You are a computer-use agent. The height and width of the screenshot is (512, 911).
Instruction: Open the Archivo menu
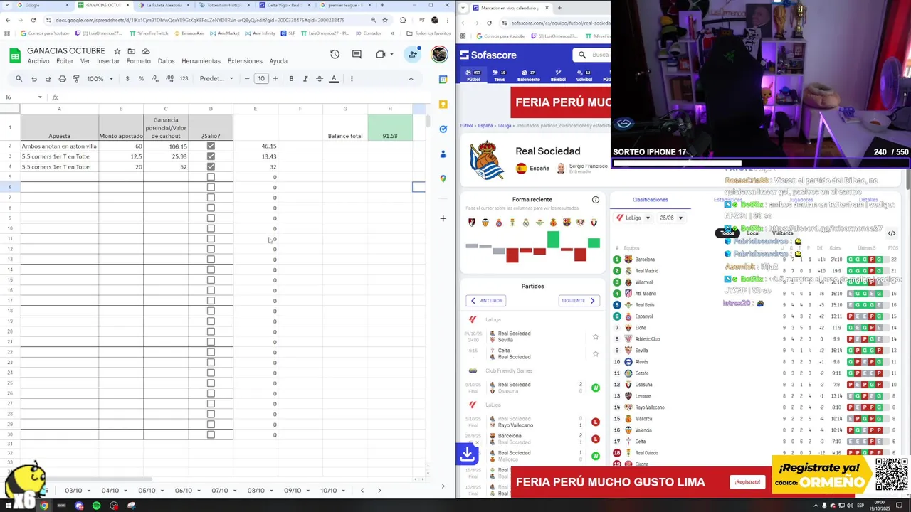[x=38, y=61]
